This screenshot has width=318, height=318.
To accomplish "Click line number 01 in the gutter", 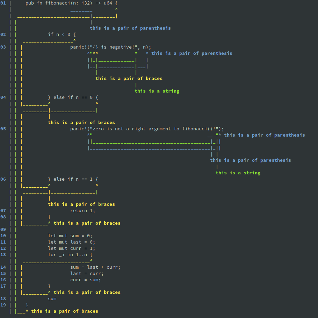I will point(3,3).
